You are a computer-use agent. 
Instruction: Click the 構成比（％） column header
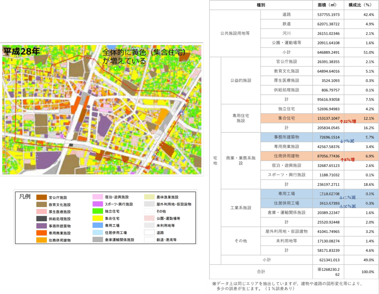click(361, 5)
